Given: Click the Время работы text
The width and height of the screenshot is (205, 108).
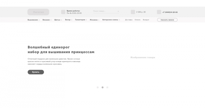Looking at the screenshot, I should [x=73, y=11].
